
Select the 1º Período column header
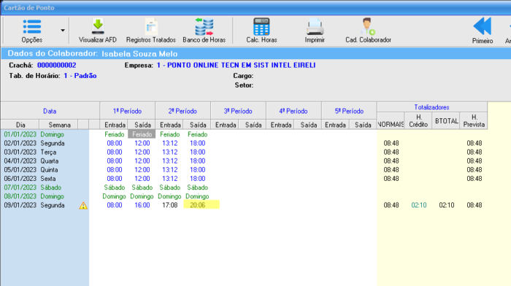[127, 111]
